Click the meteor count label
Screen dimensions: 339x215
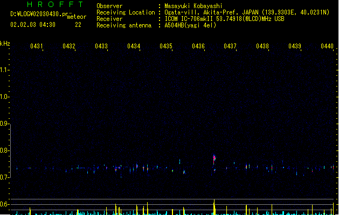[x=77, y=17]
